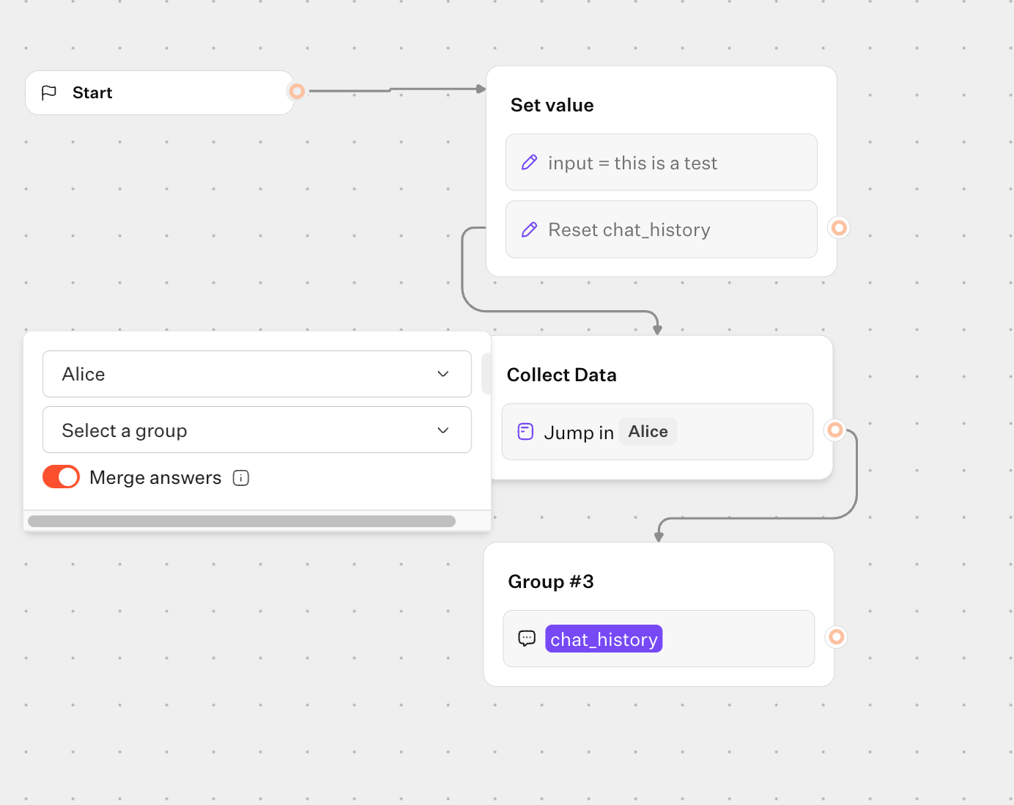The image size is (1014, 805).
Task: Click the purple chat_history variable tag
Action: click(x=604, y=639)
